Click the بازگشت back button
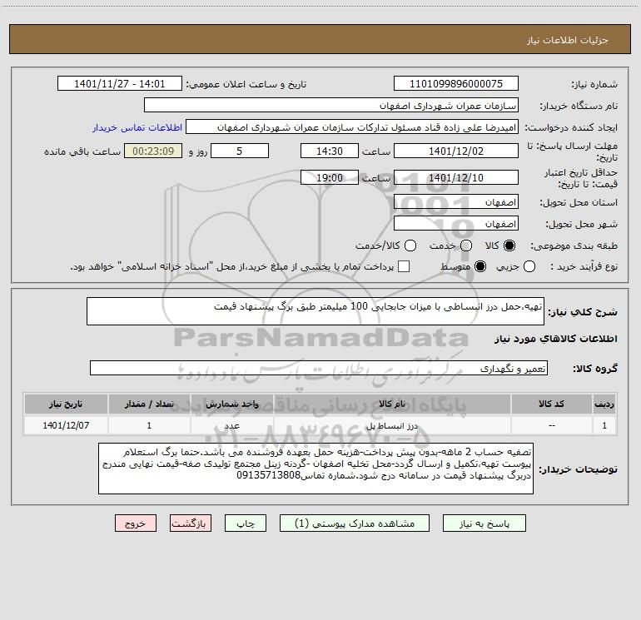This screenshot has height=620, width=641. point(191,523)
